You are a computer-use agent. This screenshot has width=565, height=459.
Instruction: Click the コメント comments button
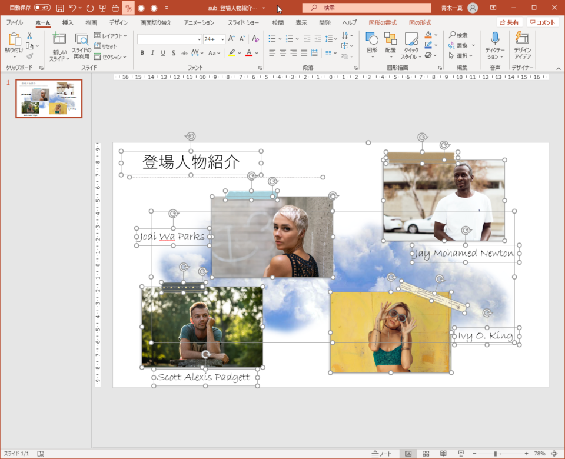[x=543, y=22]
